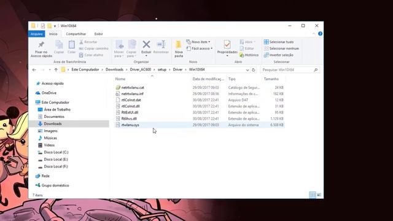393x221 pixels.
Task: Collapse the ribbon with chevron
Action: coord(314,34)
